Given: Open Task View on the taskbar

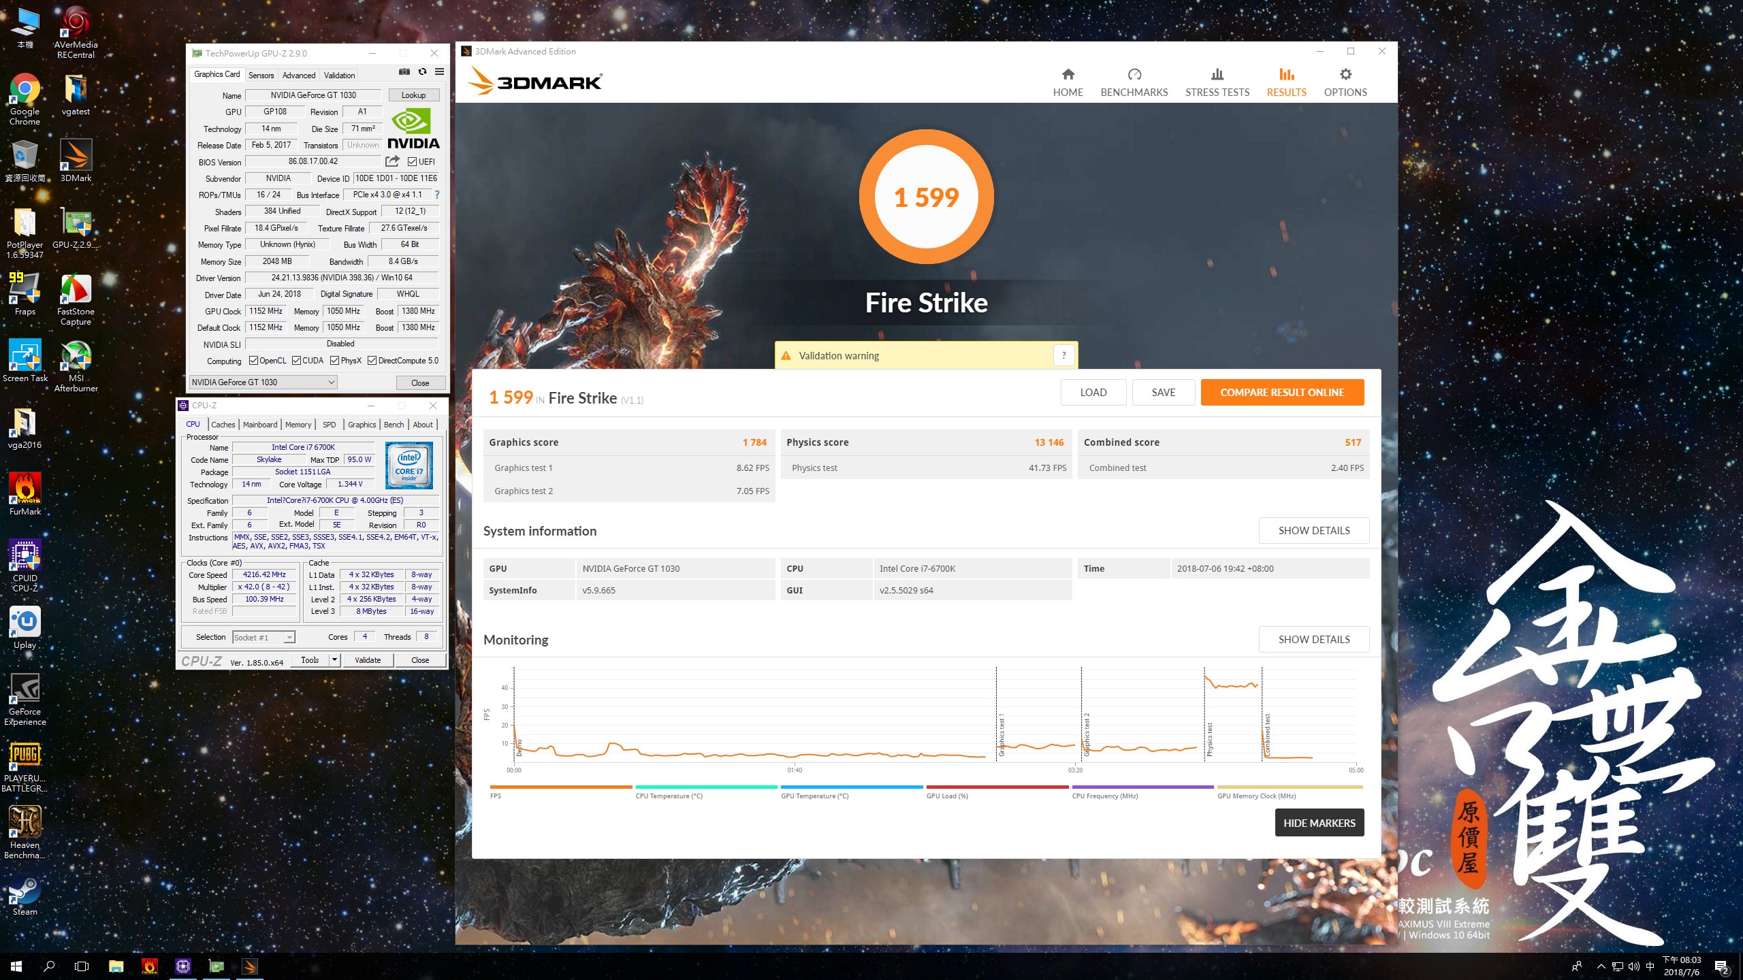Looking at the screenshot, I should pyautogui.click(x=82, y=966).
